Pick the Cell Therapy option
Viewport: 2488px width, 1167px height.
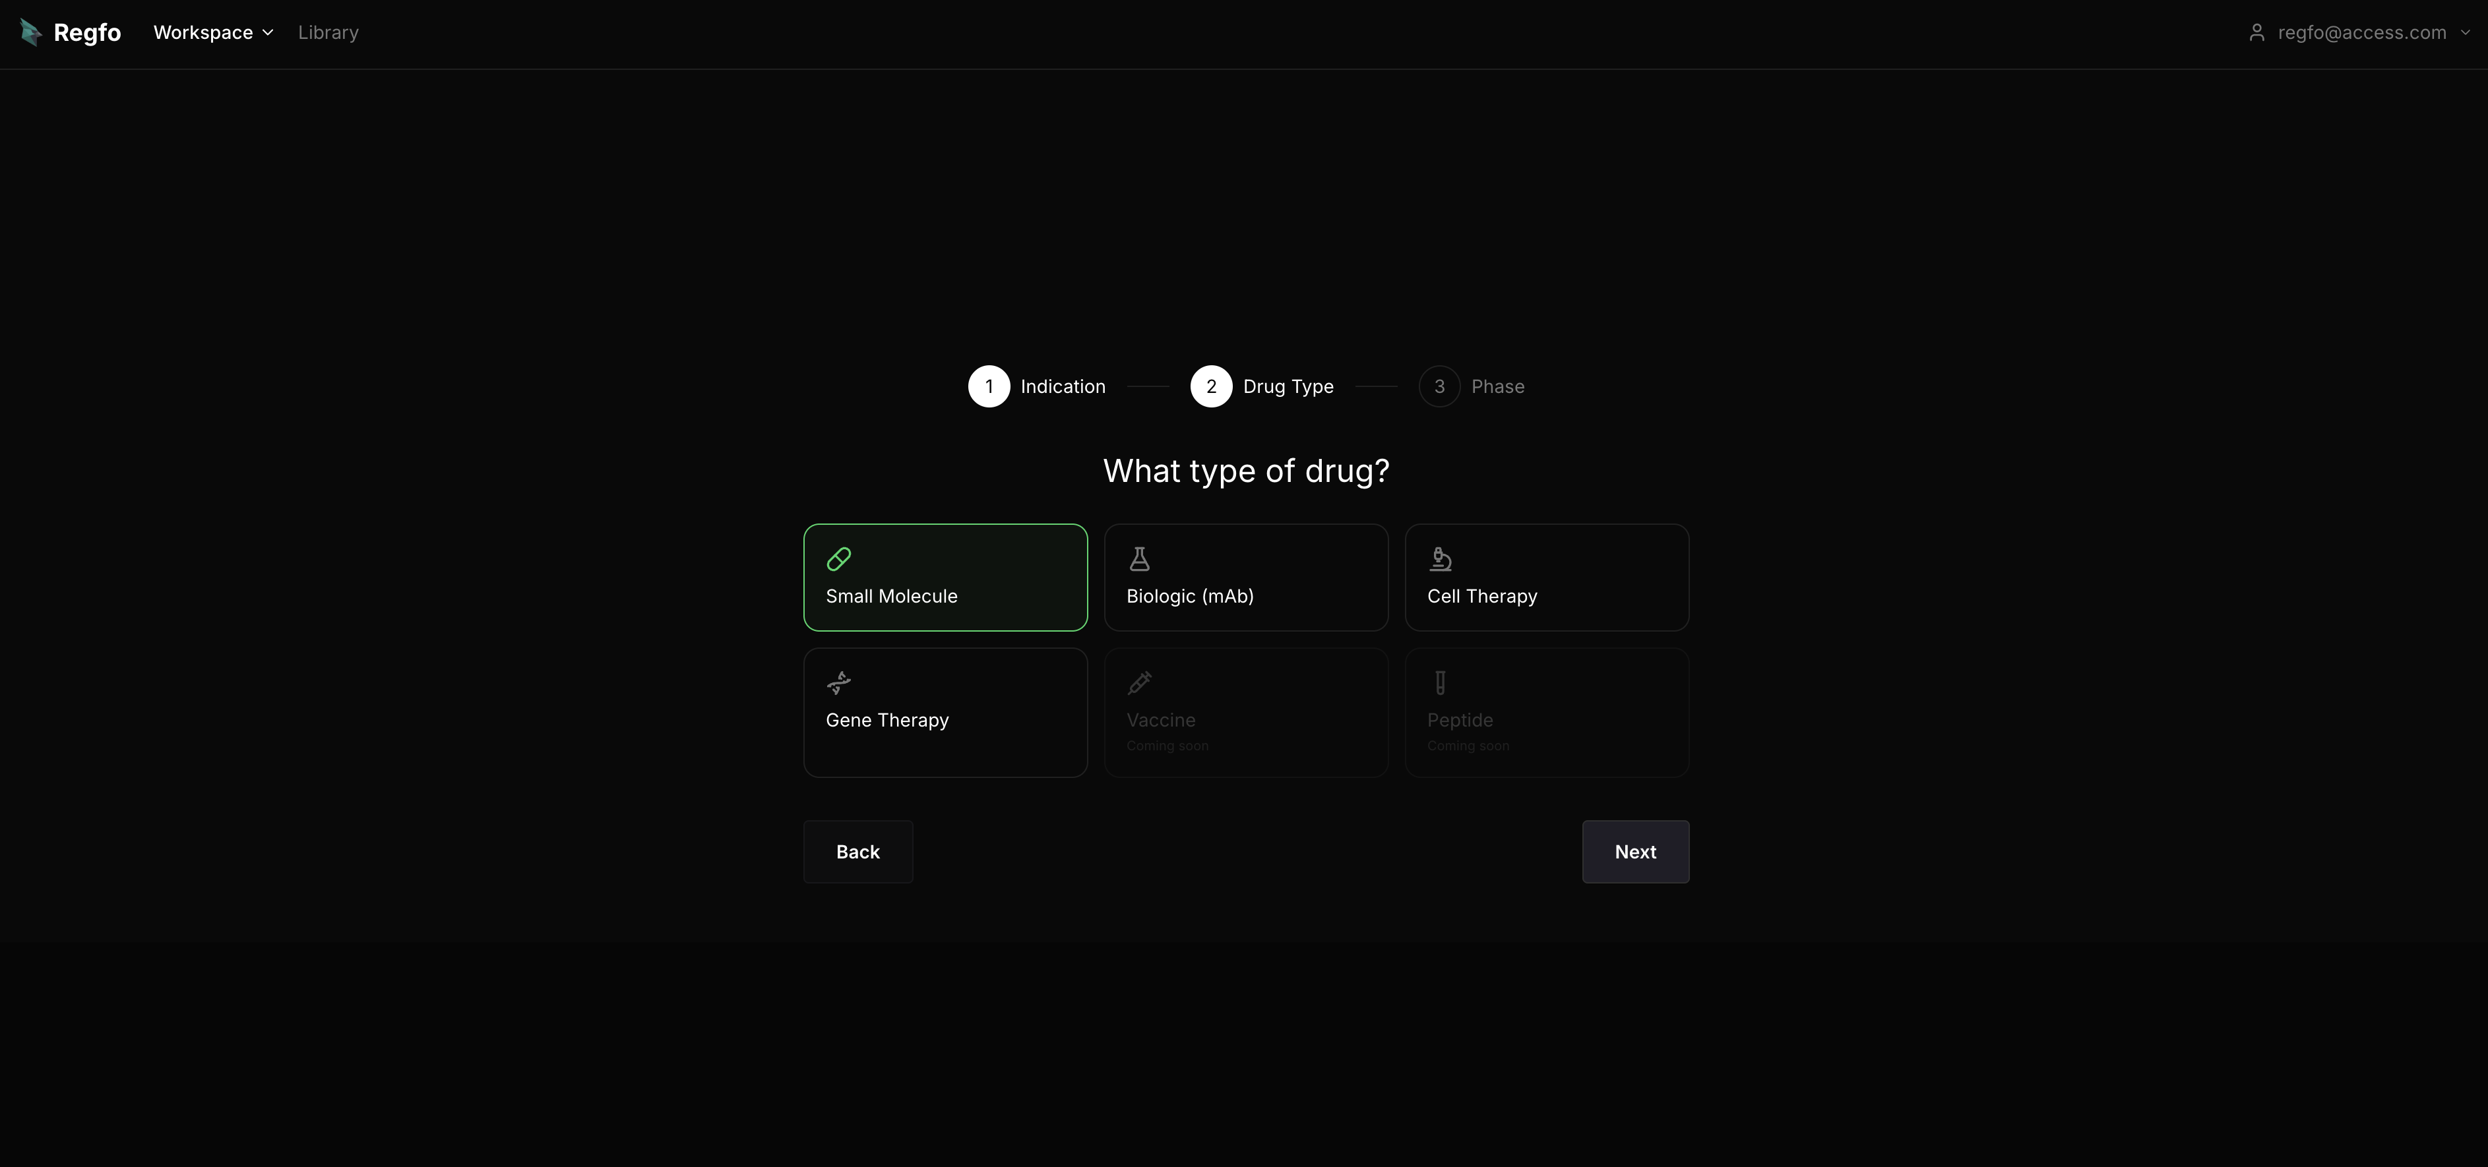pyautogui.click(x=1546, y=577)
